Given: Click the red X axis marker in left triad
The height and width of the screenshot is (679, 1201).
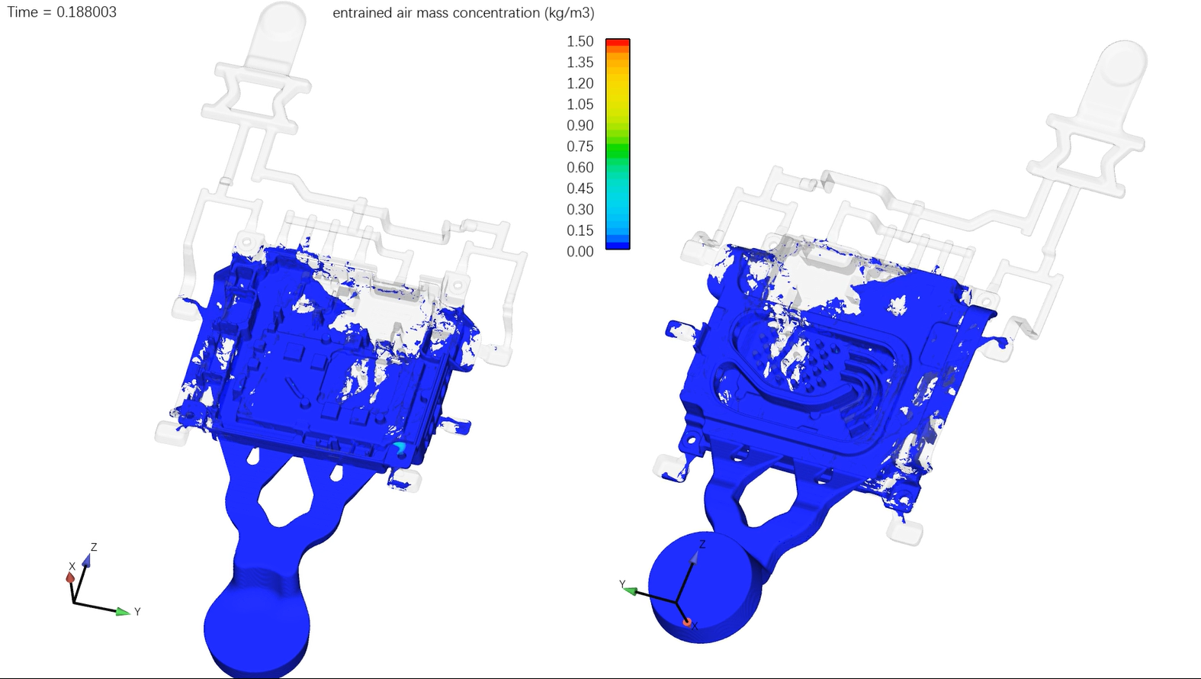Looking at the screenshot, I should [x=70, y=578].
